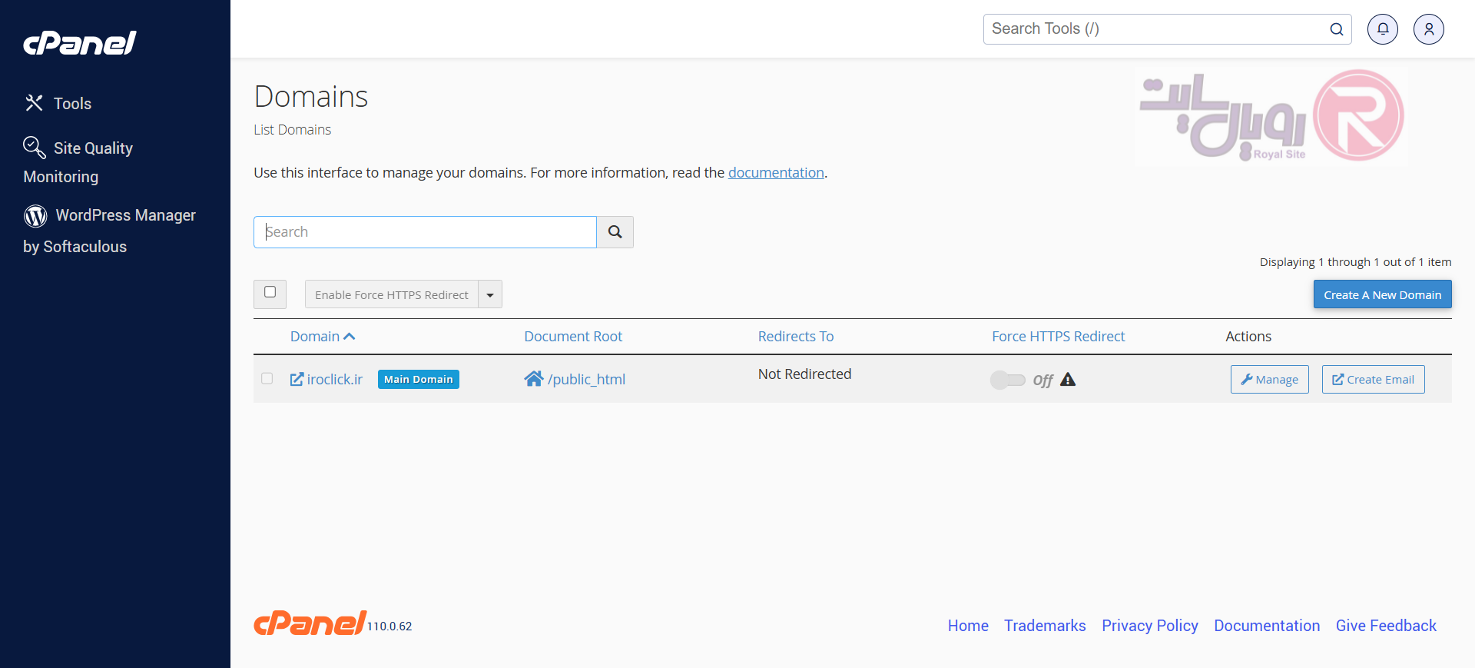Open the documentation link in the description
1475x668 pixels.
pos(775,173)
